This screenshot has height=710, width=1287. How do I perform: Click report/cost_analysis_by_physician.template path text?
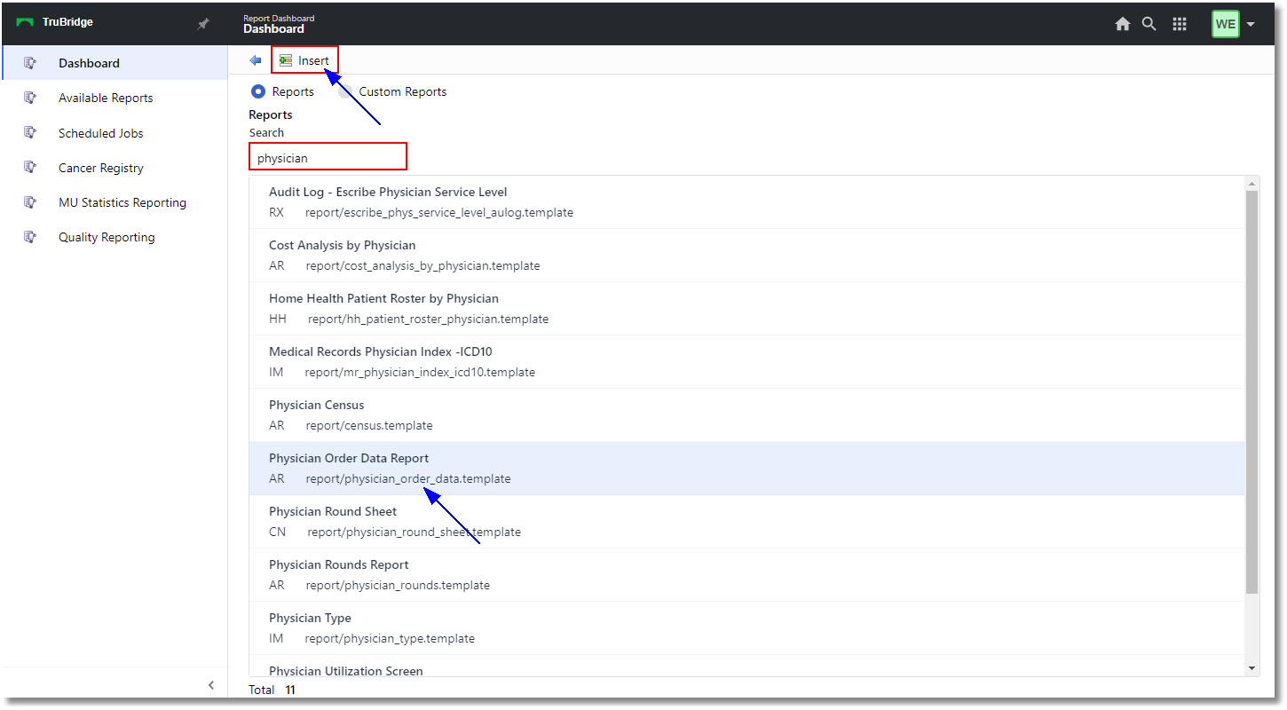[x=422, y=265]
